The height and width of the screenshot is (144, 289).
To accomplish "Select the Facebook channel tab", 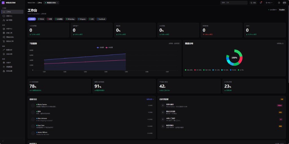I will pos(101,19).
